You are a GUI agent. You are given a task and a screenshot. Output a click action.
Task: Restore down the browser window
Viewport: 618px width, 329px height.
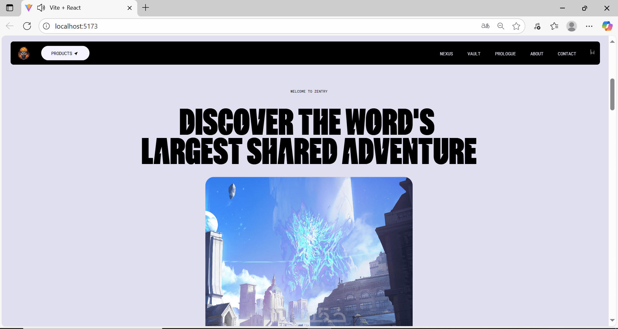(585, 8)
